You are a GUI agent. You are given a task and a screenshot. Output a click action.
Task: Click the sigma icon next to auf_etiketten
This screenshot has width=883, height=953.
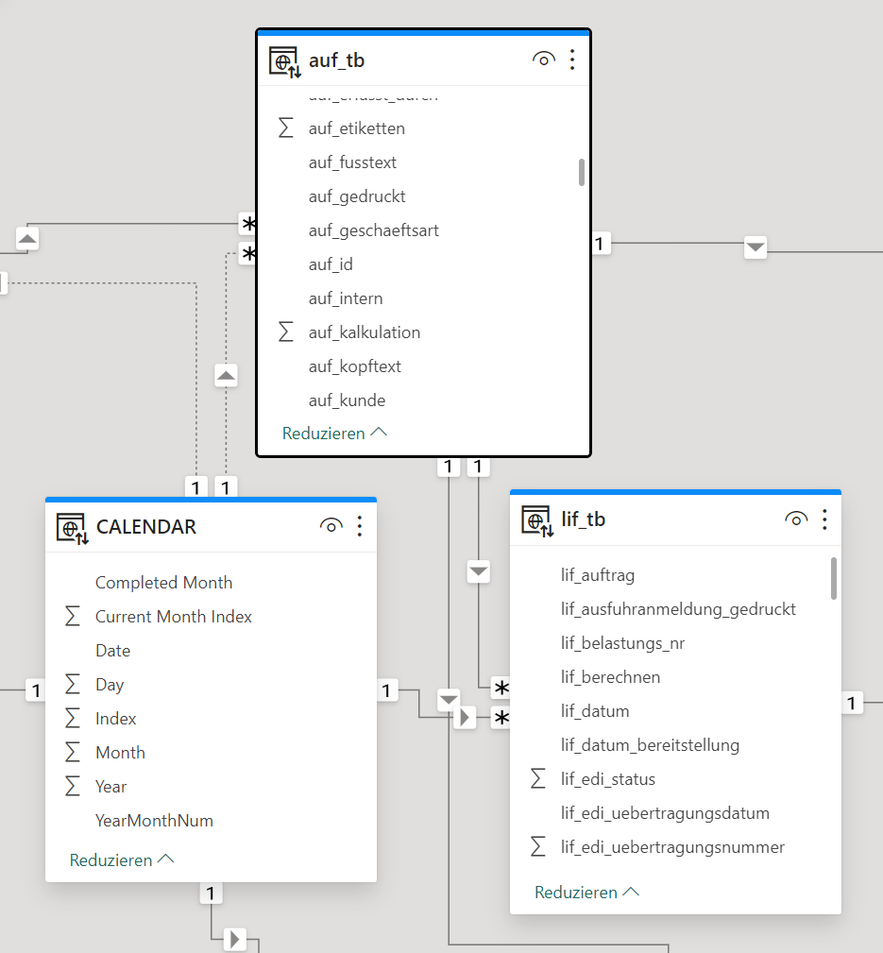coord(285,128)
